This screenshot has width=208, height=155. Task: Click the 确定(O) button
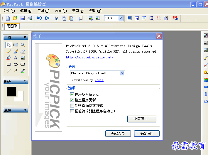coord(147,134)
